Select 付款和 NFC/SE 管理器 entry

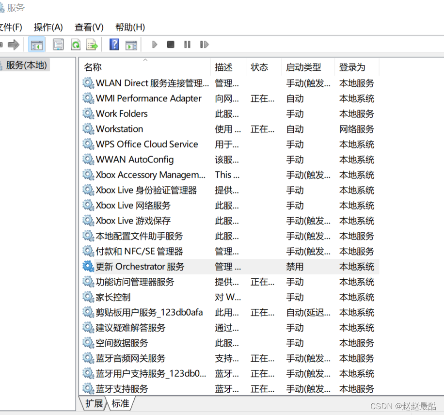[139, 251]
